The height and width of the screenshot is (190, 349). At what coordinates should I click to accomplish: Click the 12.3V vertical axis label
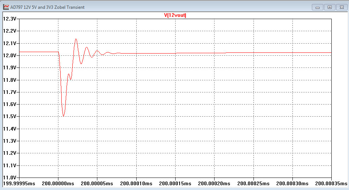pyautogui.click(x=10, y=19)
